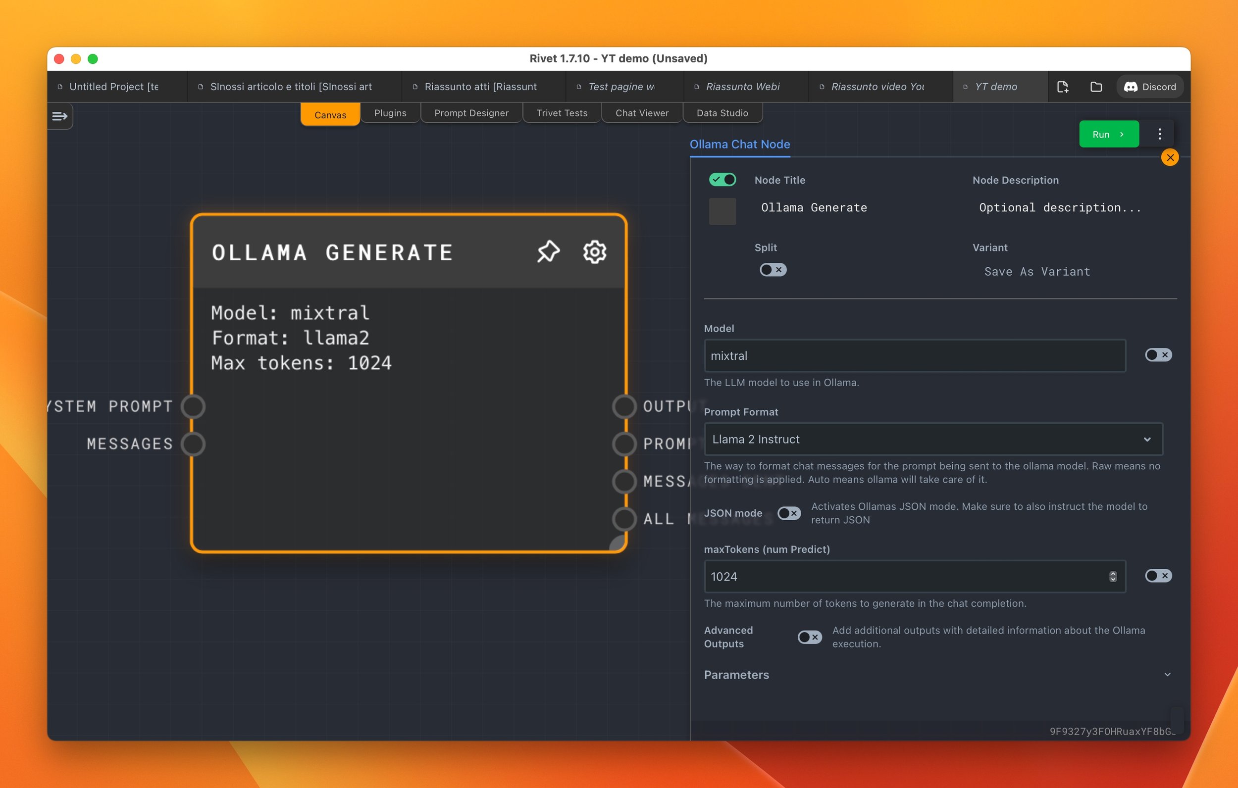
Task: Click the Model text field
Action: coord(915,355)
